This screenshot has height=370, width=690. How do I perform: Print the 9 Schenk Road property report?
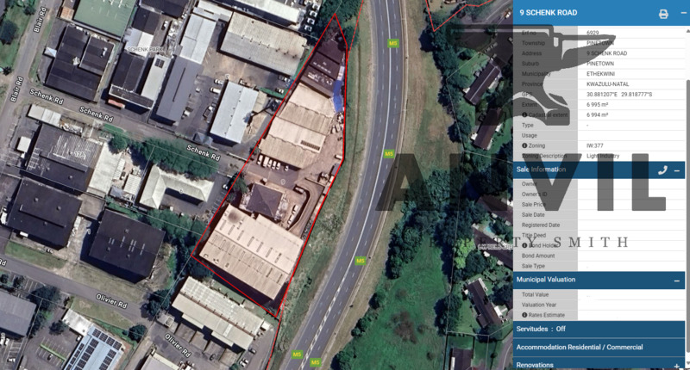point(663,15)
